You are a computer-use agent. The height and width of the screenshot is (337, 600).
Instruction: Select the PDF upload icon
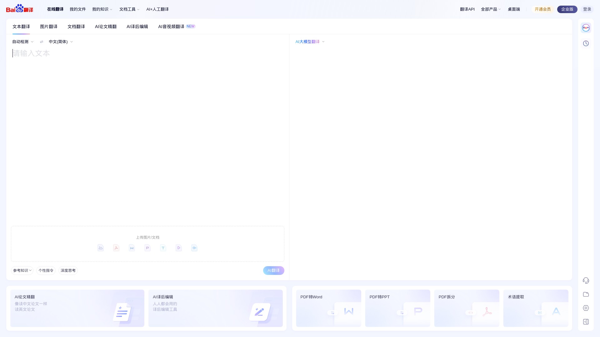[116, 248]
